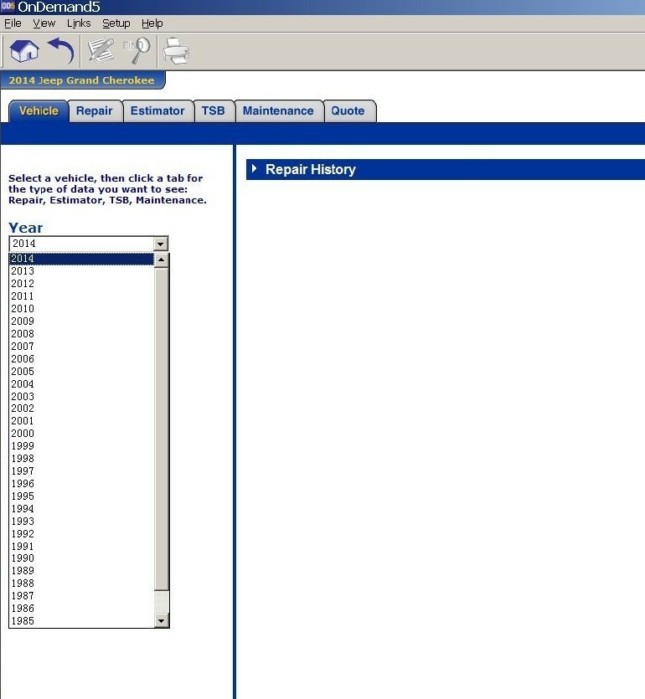
Task: Collapse the Year dropdown using its arrow
Action: point(162,244)
